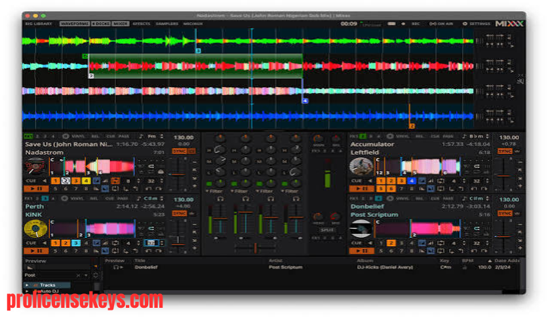This screenshot has height=317, width=548.
Task: Open the first mixer channel Filter dropdown
Action: 214,191
